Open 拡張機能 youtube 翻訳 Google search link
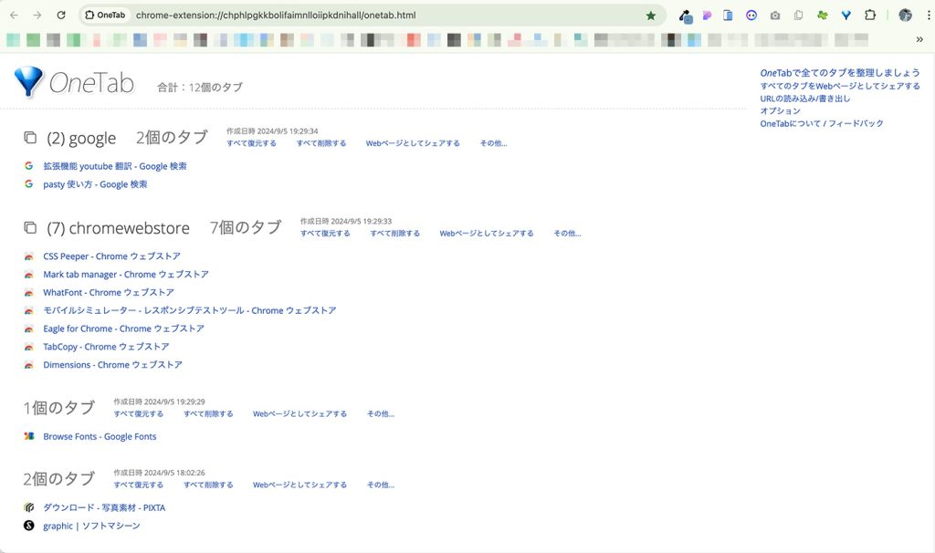The image size is (935, 553). (114, 166)
